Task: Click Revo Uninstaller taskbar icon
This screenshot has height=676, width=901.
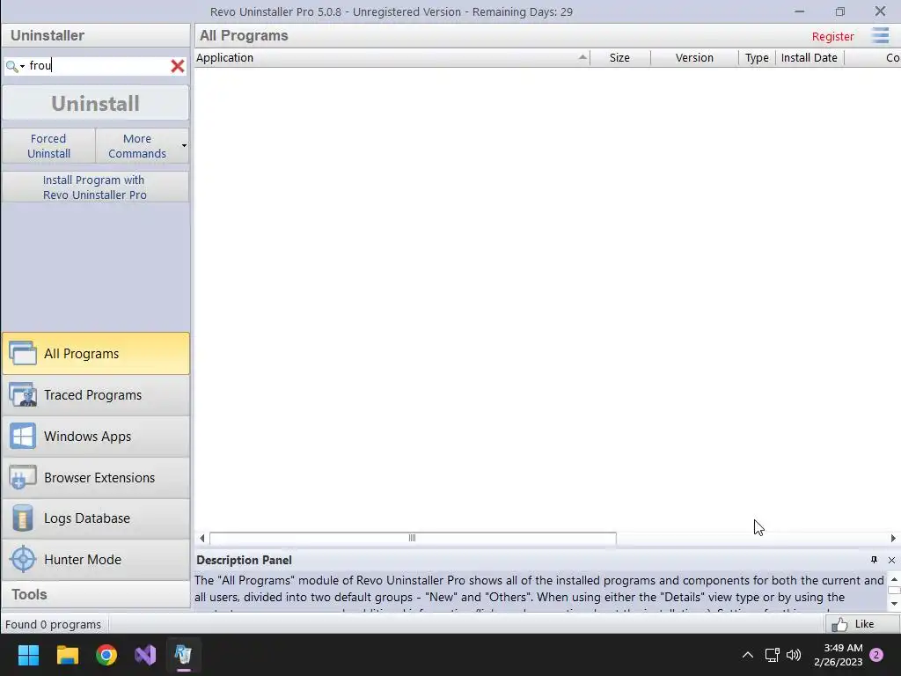Action: point(184,655)
